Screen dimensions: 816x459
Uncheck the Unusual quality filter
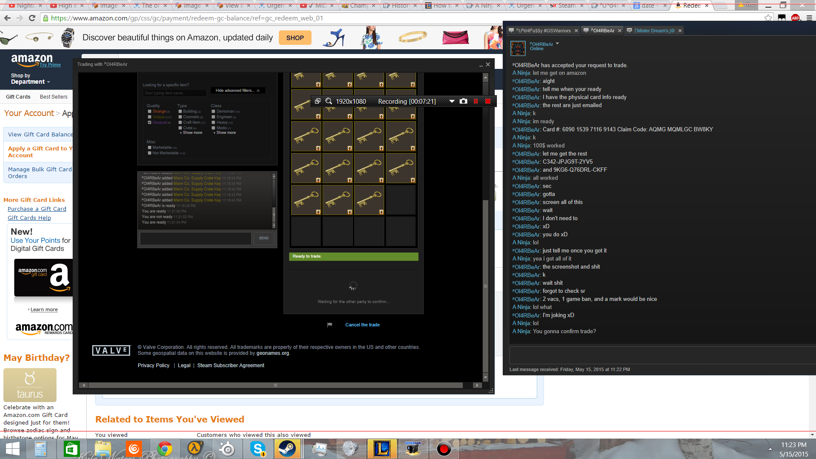(150, 122)
